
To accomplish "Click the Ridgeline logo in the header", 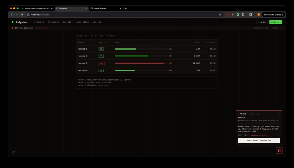I will coord(20,22).
